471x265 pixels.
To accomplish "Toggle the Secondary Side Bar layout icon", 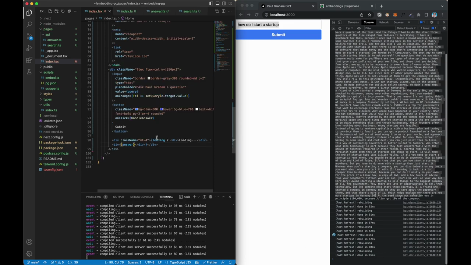I will coord(224,4).
